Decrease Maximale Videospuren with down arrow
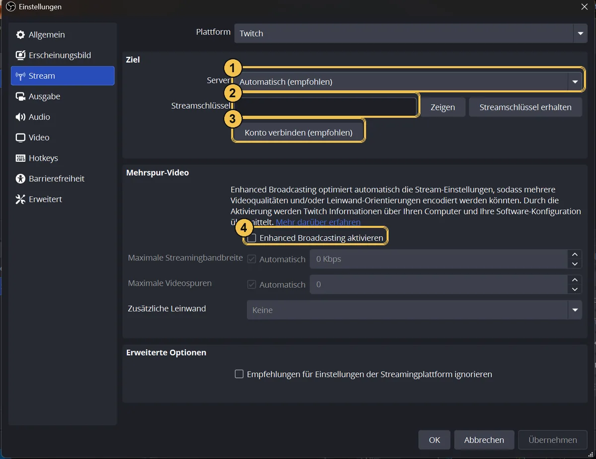The width and height of the screenshot is (596, 459). 575,289
